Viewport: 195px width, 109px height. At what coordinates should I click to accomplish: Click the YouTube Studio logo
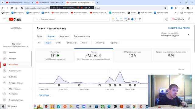[x=15, y=19]
